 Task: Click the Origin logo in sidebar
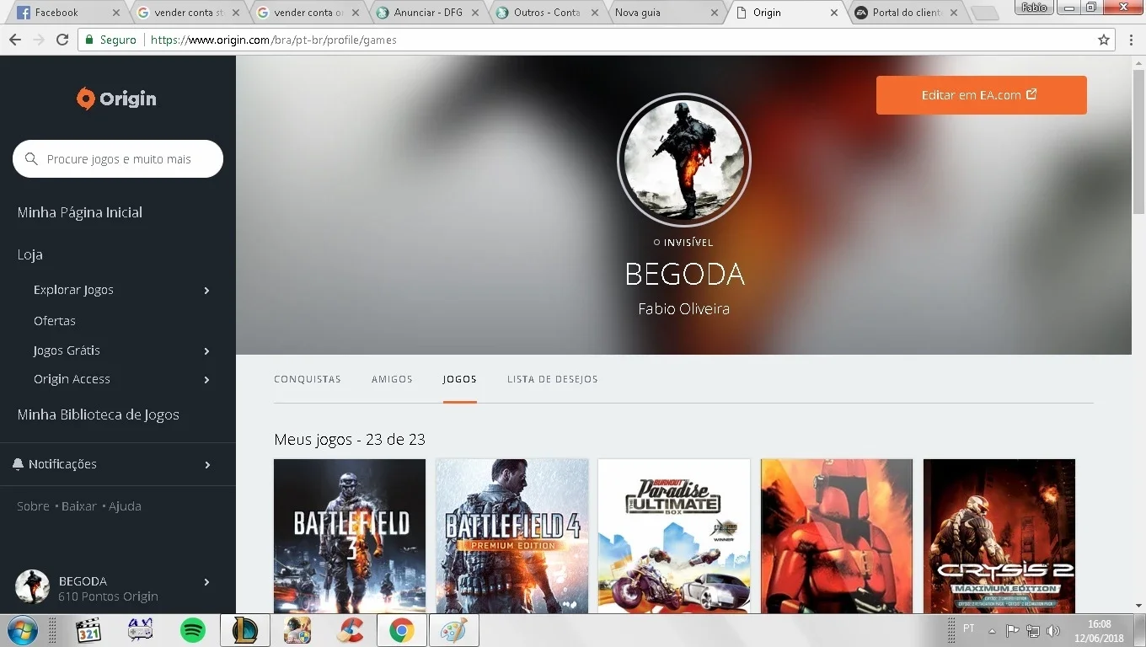(116, 99)
